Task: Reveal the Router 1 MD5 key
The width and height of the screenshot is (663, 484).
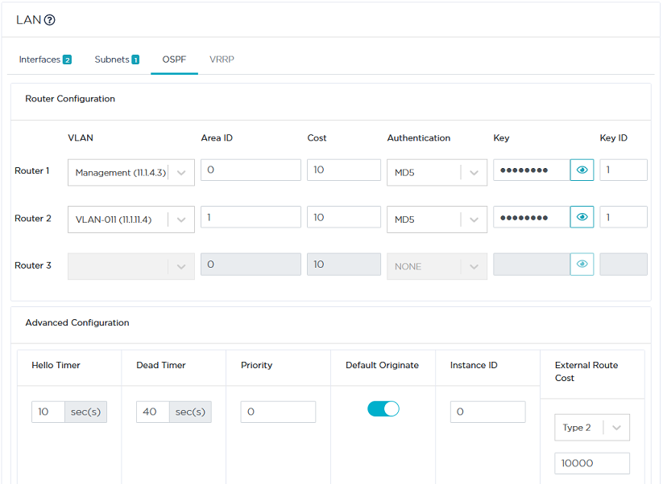Action: 582,170
